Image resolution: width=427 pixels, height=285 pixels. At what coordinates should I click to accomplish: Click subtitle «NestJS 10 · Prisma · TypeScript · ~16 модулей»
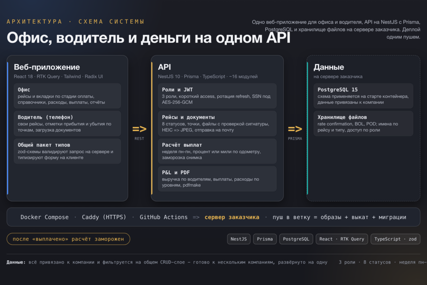208,76
